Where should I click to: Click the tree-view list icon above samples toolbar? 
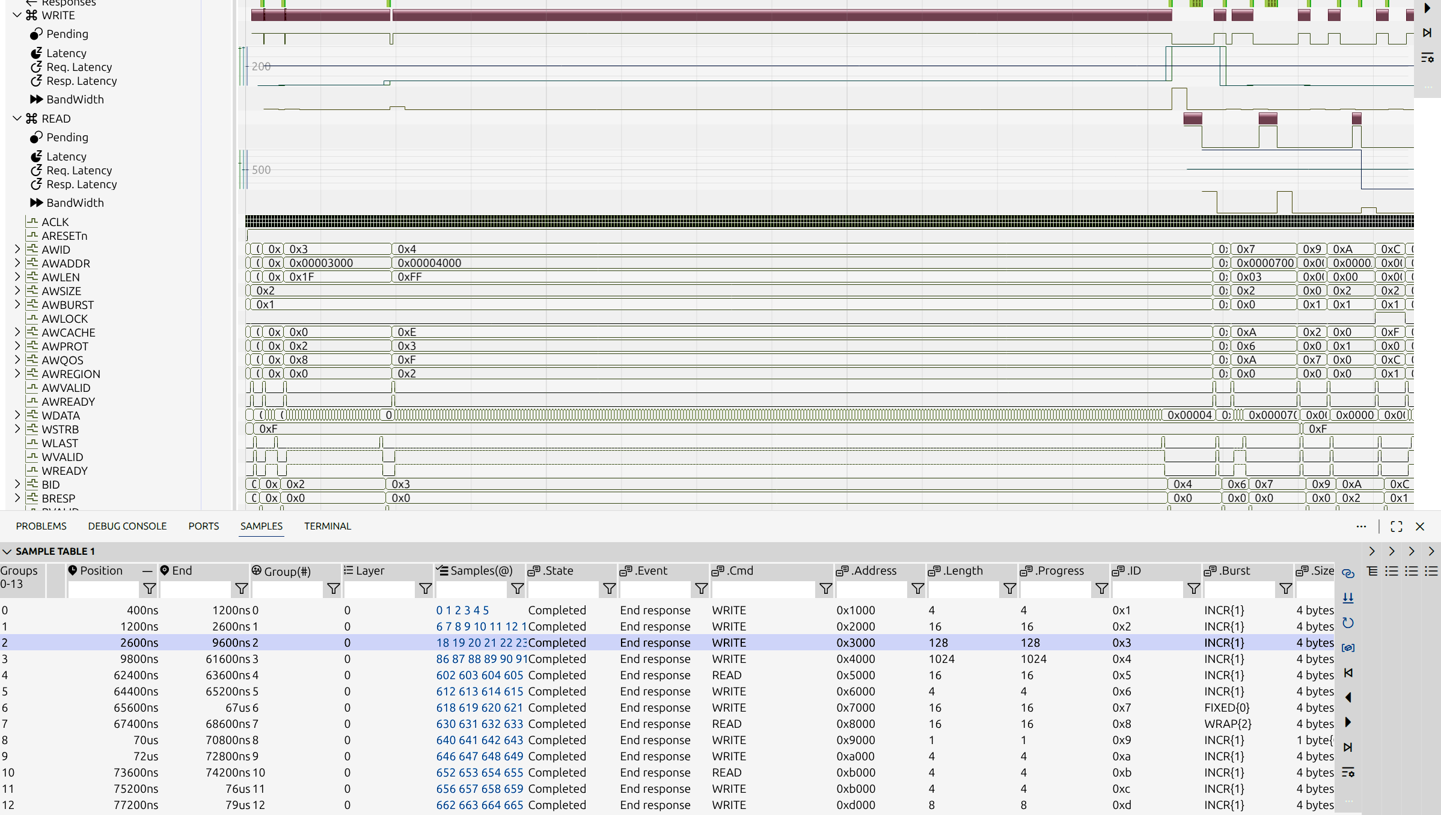(1372, 571)
